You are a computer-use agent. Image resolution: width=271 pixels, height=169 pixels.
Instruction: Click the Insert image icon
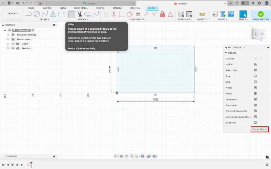click(x=231, y=14)
